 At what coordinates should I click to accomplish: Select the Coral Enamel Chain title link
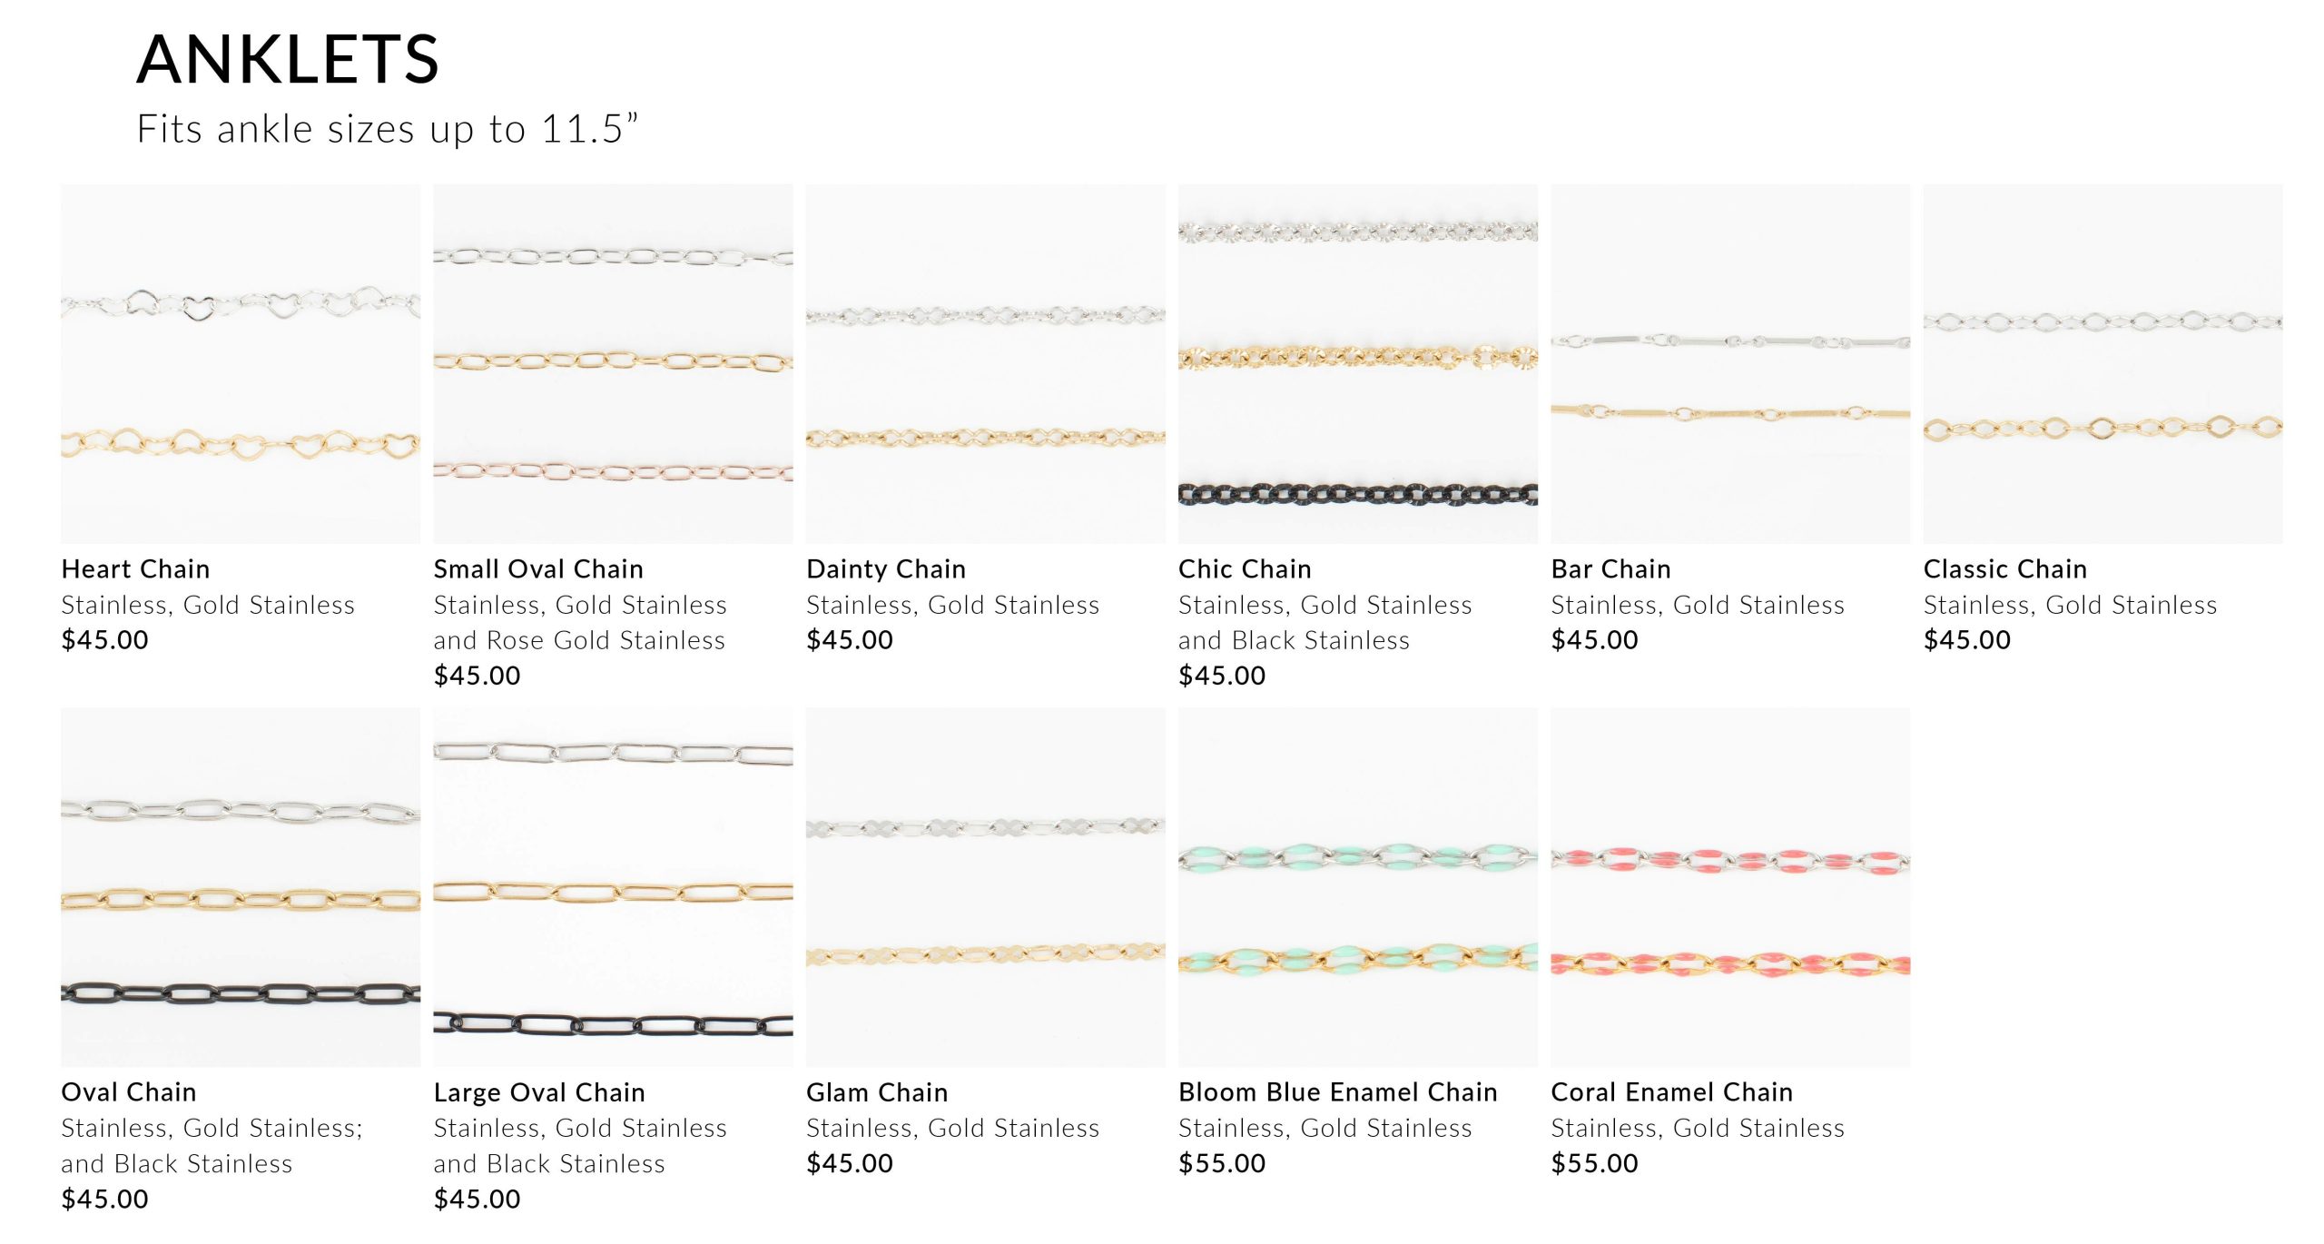coord(1672,1092)
